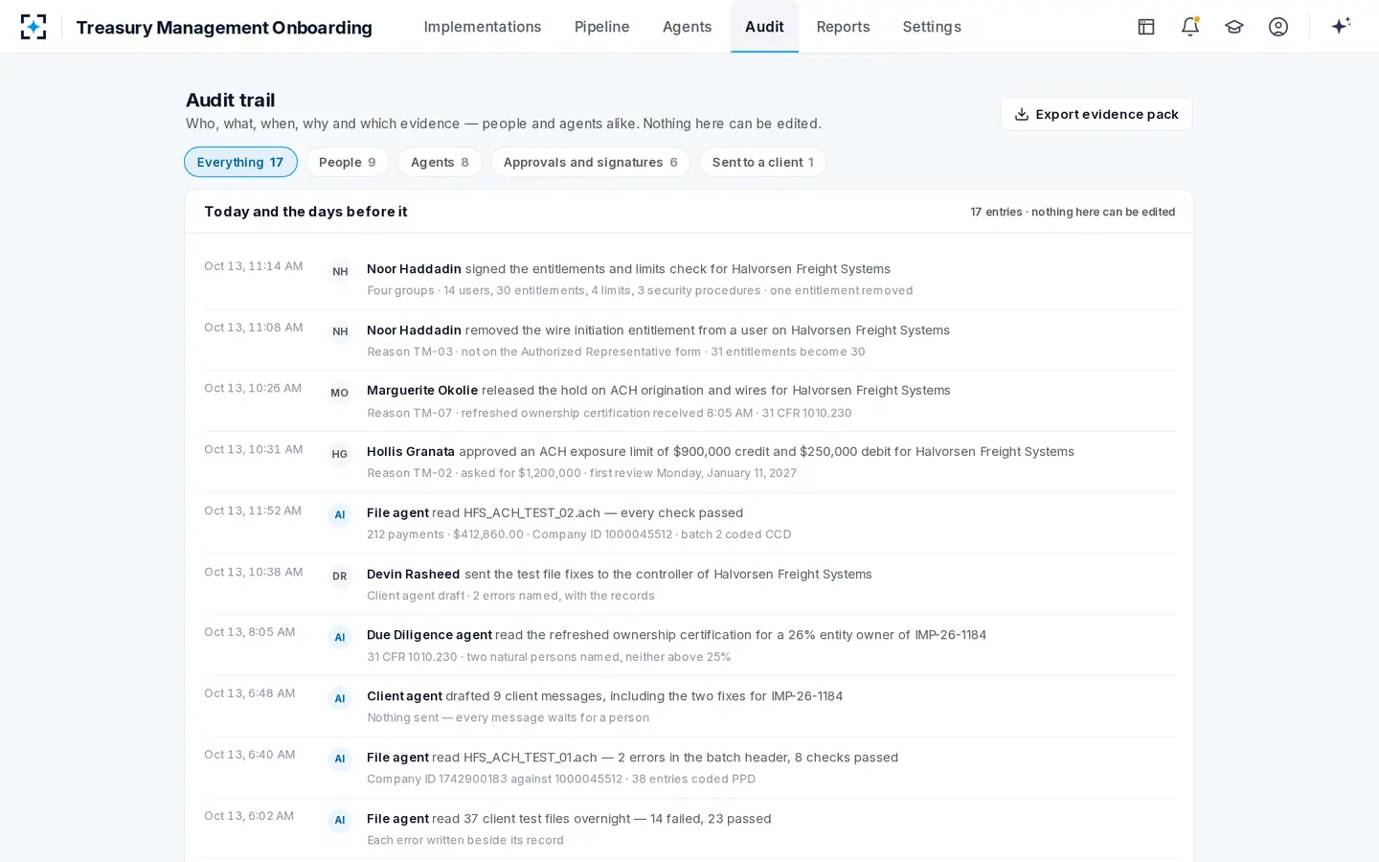This screenshot has width=1379, height=862.
Task: Open the HFS_ACH_TEST_01.ach entry
Action: 689,767
